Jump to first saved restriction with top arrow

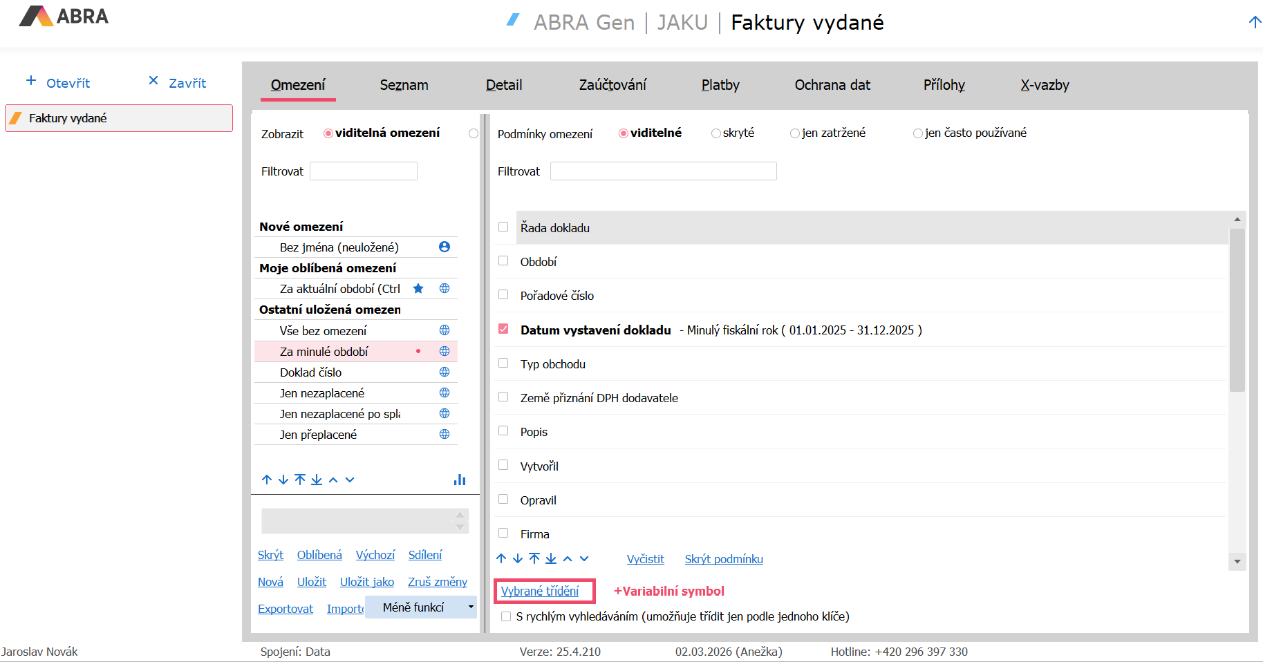pyautogui.click(x=300, y=480)
